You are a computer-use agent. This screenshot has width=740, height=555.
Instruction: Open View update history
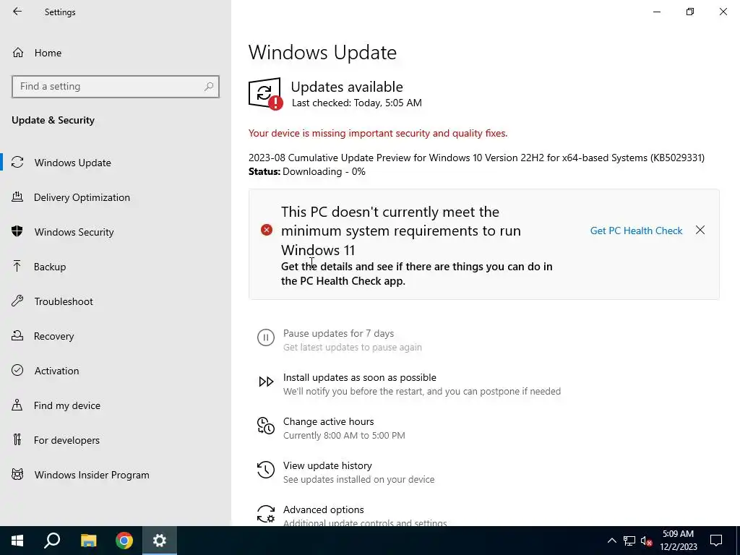327,465
